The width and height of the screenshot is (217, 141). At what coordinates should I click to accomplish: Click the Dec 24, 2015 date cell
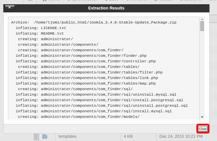tap(181, 136)
